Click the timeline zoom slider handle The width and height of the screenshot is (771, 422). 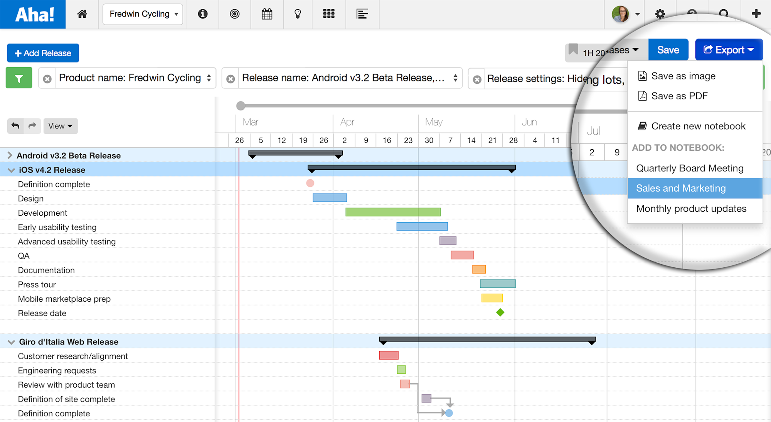(241, 106)
